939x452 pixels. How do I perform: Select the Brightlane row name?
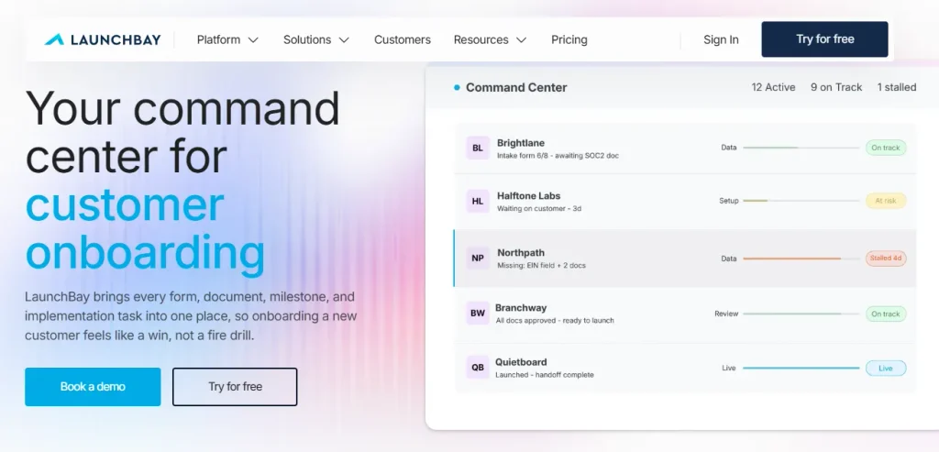[x=521, y=143]
